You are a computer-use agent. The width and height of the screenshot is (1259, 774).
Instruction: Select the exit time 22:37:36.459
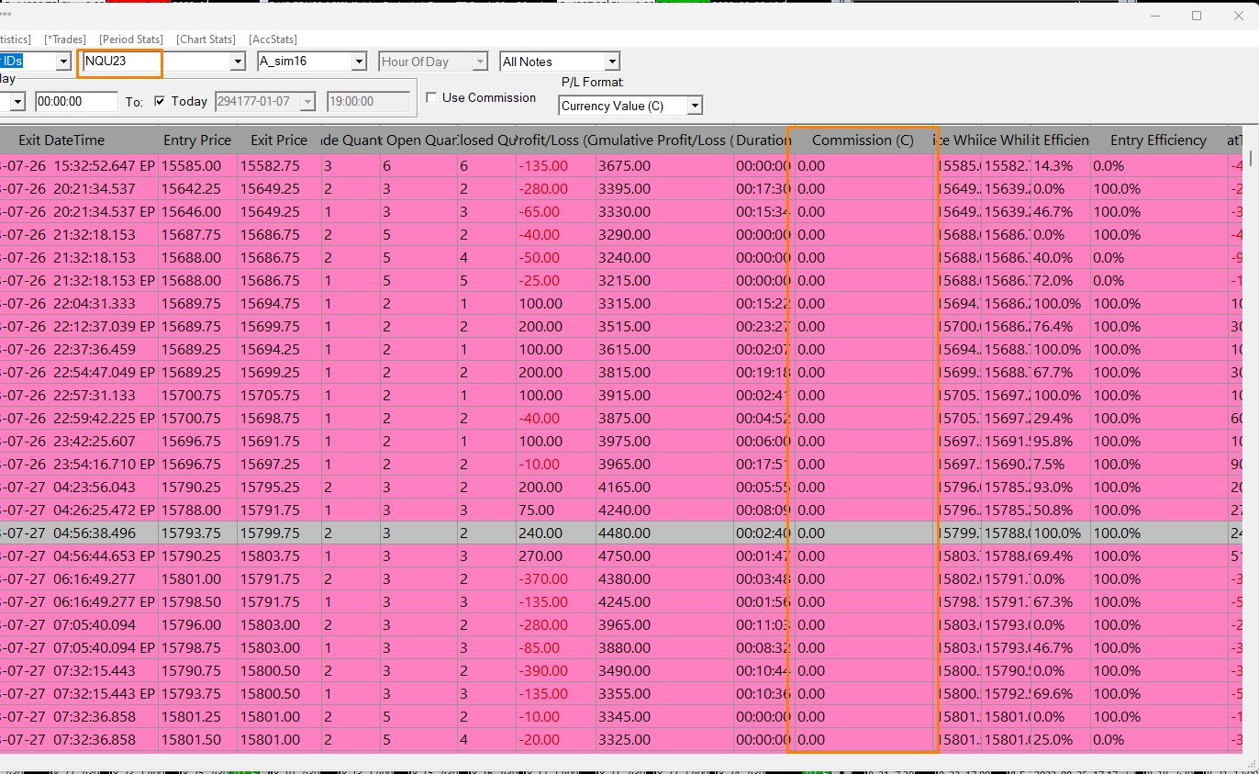[94, 350]
